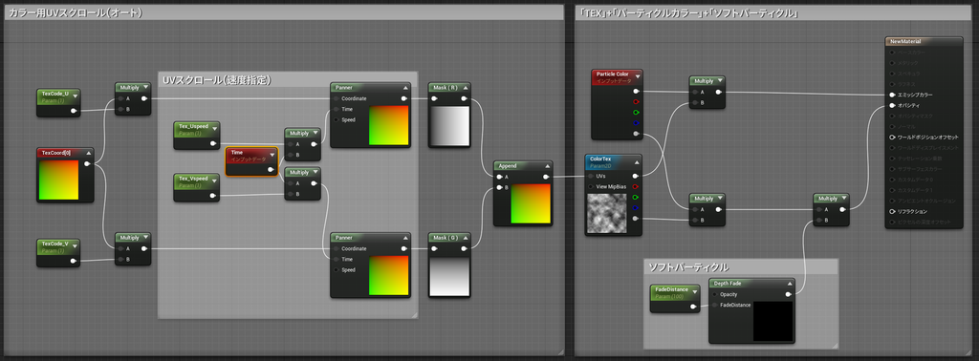Select the Append node title

coord(507,166)
